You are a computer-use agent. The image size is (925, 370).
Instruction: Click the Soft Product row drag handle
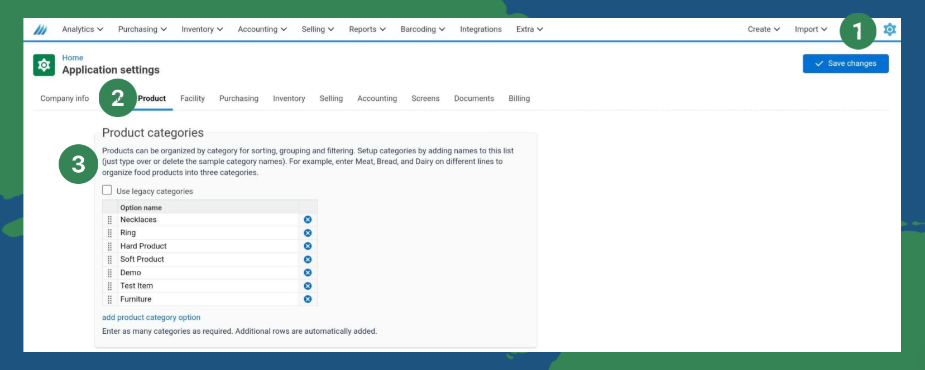tap(109, 260)
